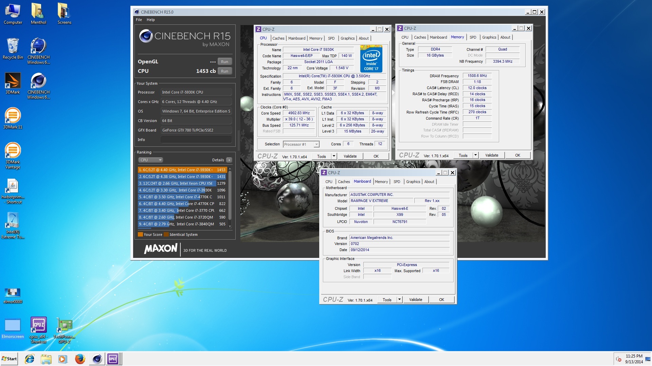Run the OpenGL benchmark

224,62
